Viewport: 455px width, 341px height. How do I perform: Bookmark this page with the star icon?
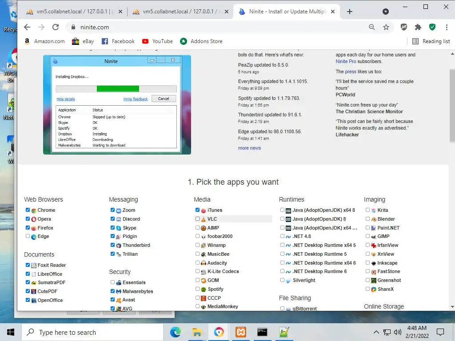click(386, 27)
